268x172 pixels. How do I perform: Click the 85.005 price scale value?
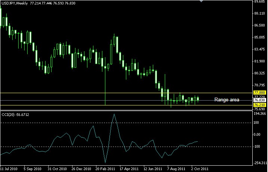click(x=259, y=37)
